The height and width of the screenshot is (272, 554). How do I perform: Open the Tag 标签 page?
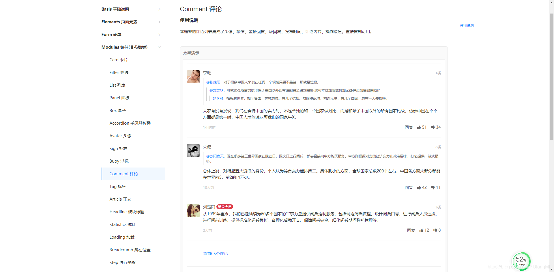pos(118,186)
